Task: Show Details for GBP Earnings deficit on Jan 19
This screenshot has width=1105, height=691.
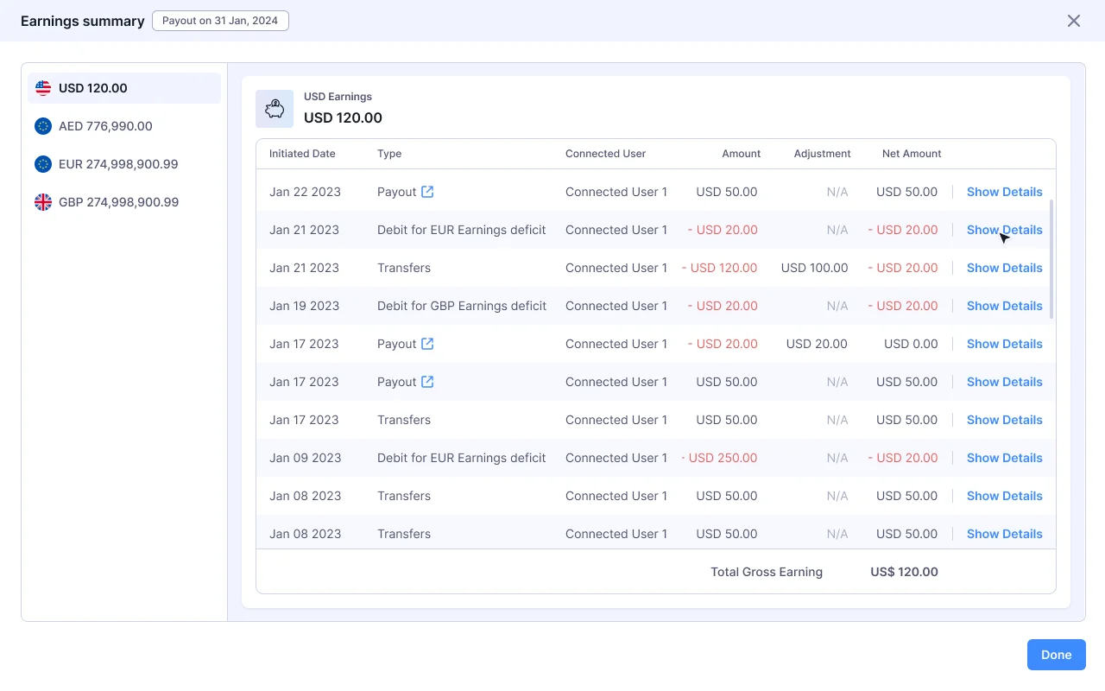Action: coord(1004,306)
